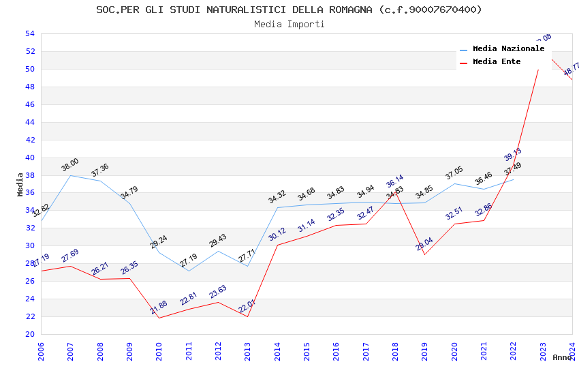
Task: Select the 48.77 data label
Action: coord(572,69)
